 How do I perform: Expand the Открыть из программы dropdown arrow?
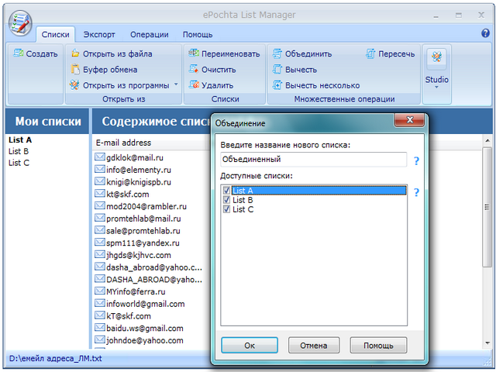click(176, 84)
